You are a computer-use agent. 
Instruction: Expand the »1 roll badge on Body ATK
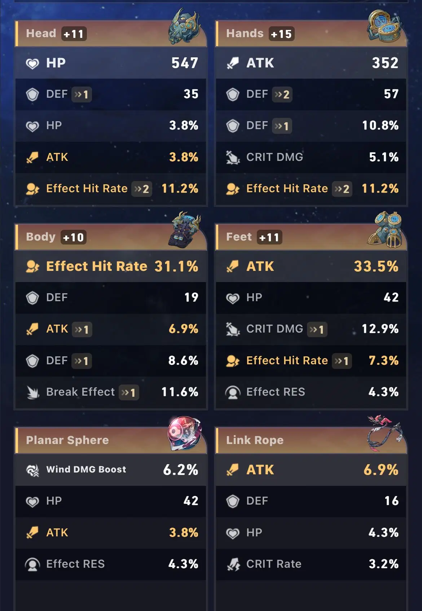[82, 329]
